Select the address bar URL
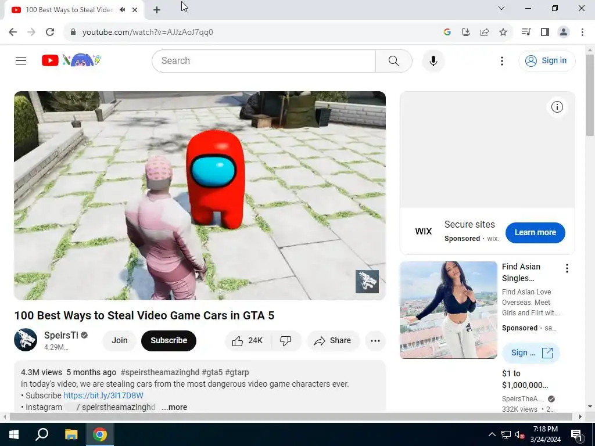 click(x=148, y=33)
